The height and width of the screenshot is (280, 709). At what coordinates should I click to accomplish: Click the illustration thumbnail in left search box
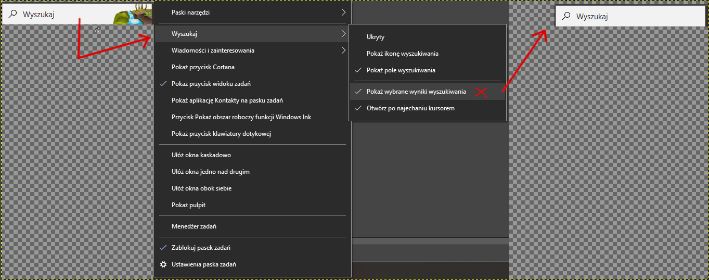pos(133,15)
